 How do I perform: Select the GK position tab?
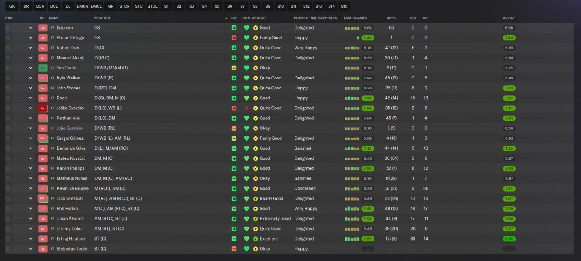click(12, 6)
